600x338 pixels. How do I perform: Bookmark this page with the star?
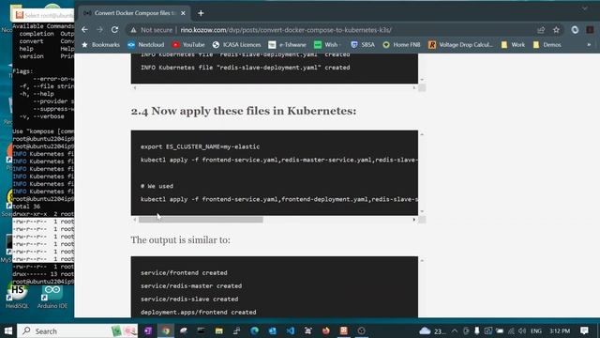click(x=556, y=30)
